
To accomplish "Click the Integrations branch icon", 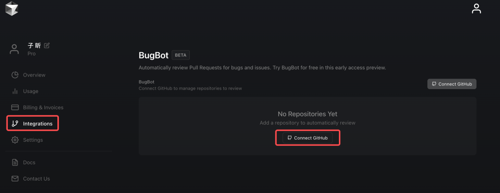I will [15, 123].
